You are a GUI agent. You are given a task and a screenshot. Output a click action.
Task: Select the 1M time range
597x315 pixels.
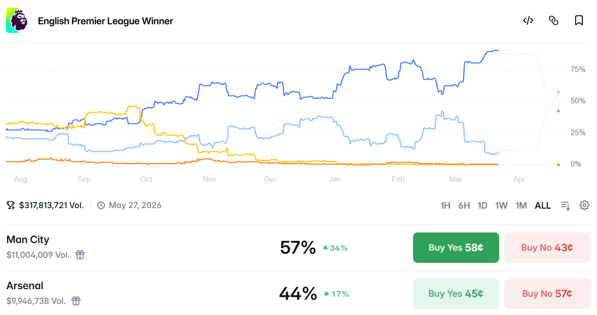click(x=521, y=205)
